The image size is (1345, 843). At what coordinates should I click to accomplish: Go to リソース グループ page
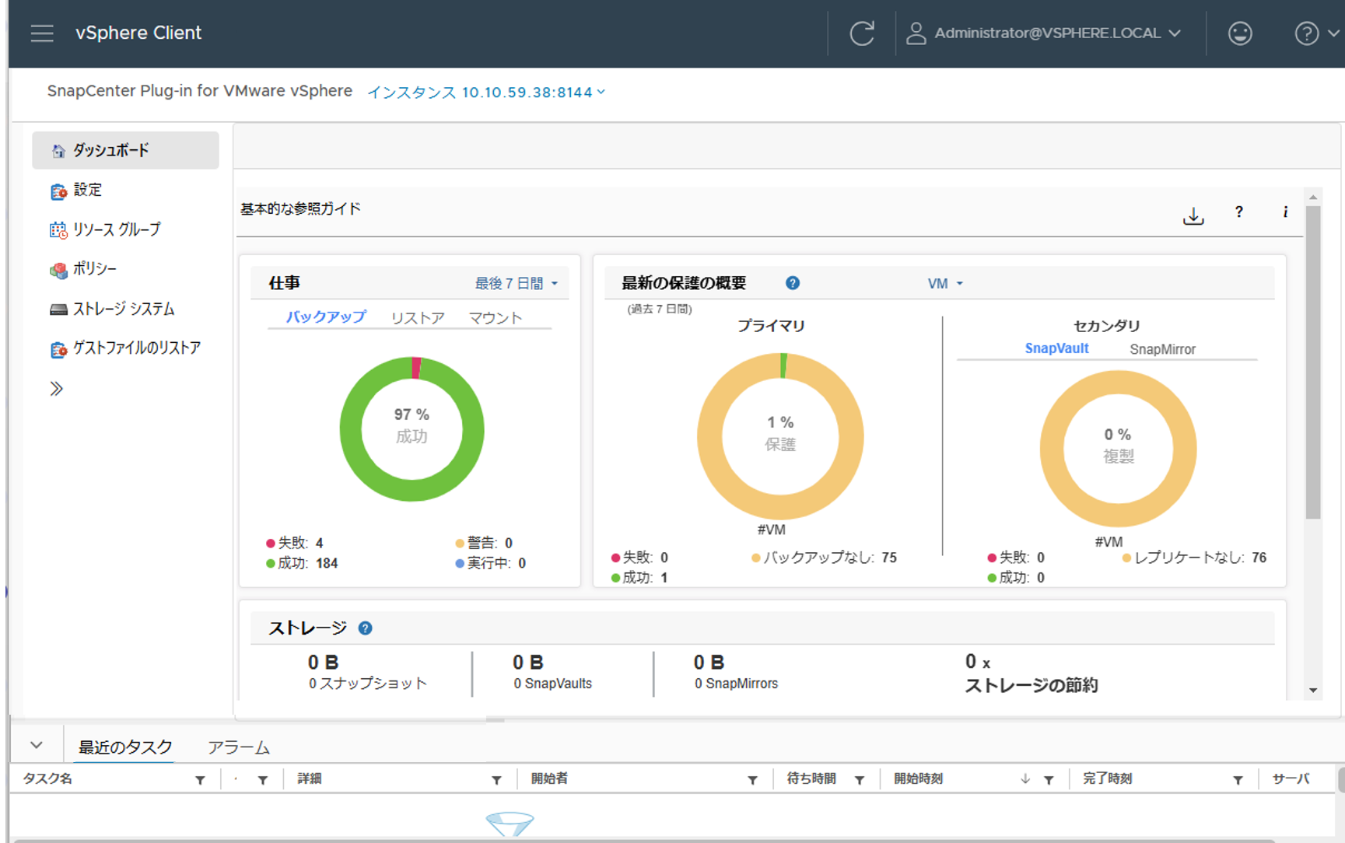click(x=117, y=229)
